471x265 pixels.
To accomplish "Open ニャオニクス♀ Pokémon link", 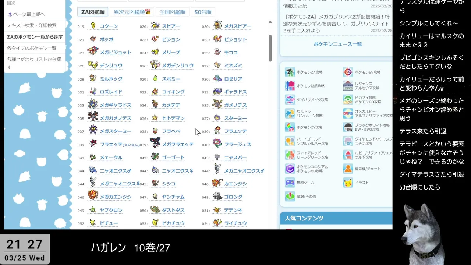I will click(177, 171).
